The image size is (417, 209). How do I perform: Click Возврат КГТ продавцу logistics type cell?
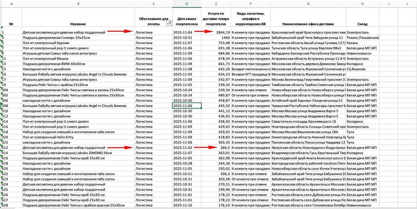pos(251,74)
